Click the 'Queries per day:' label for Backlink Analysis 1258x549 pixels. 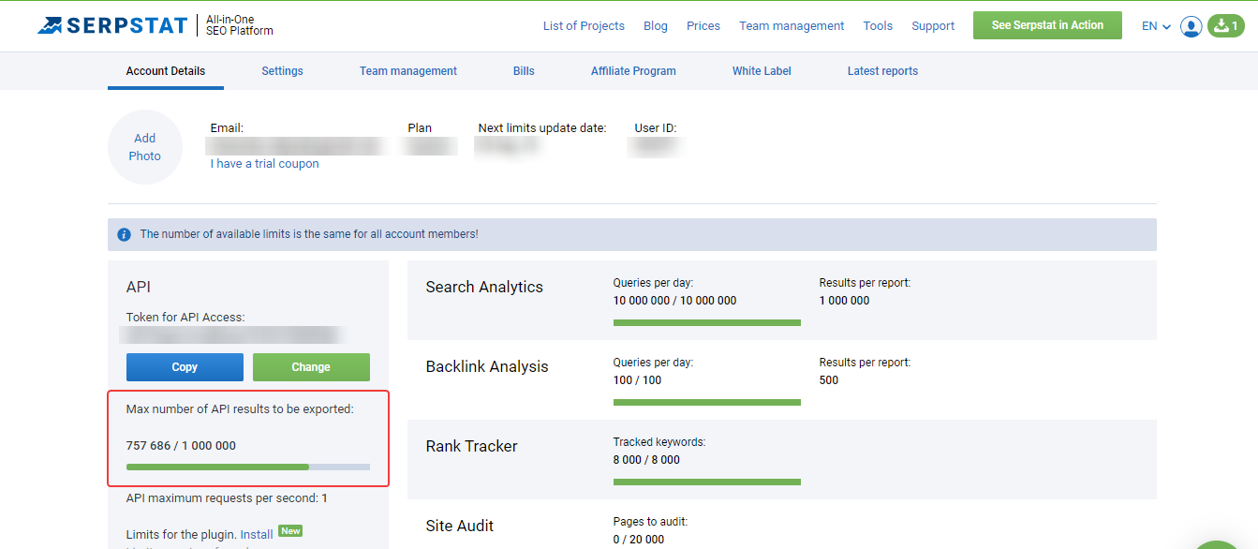pos(653,362)
